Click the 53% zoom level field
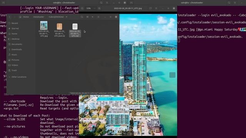246x138 pixels. [89, 8]
